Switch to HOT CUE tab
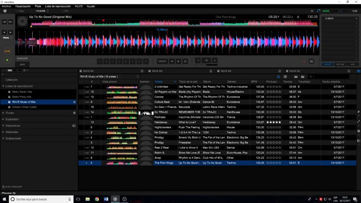This screenshot has width=361, height=203. [x=340, y=64]
